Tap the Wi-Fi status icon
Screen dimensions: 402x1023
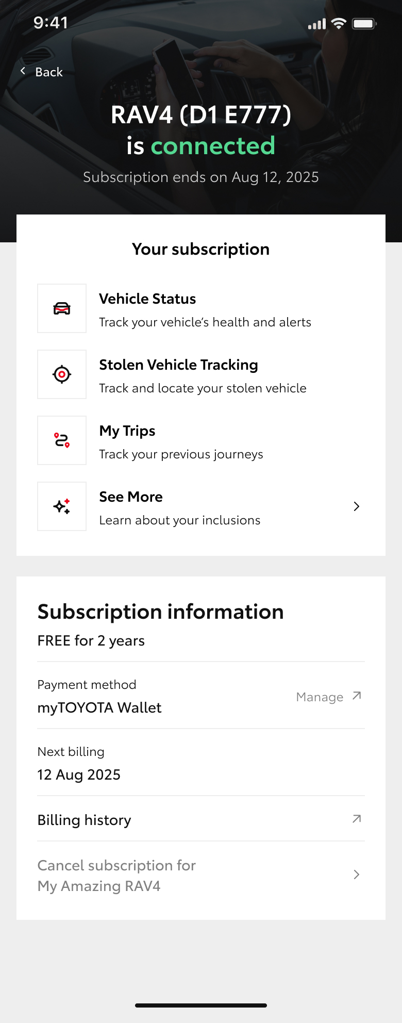339,24
